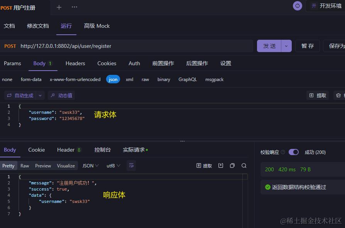Image resolution: width=345 pixels, height=228 pixels.
Task: Click the 420 ms response time
Action: (287, 169)
